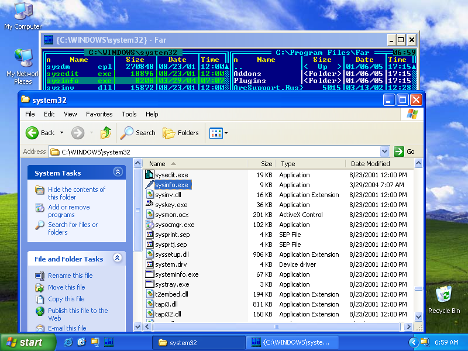Expand the Address bar dropdown
The image size is (468, 351).
point(384,152)
